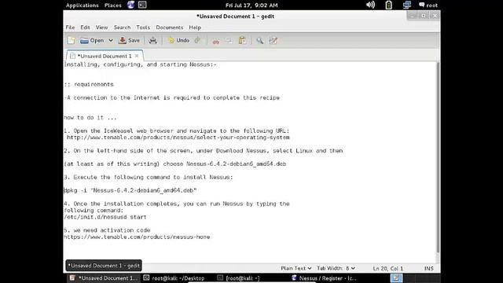The height and width of the screenshot is (283, 503).
Task: Switch to Nessus / Register taskbar window
Action: point(324,278)
